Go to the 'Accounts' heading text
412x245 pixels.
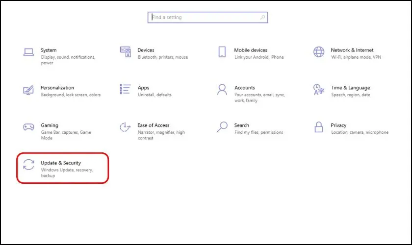245,88
